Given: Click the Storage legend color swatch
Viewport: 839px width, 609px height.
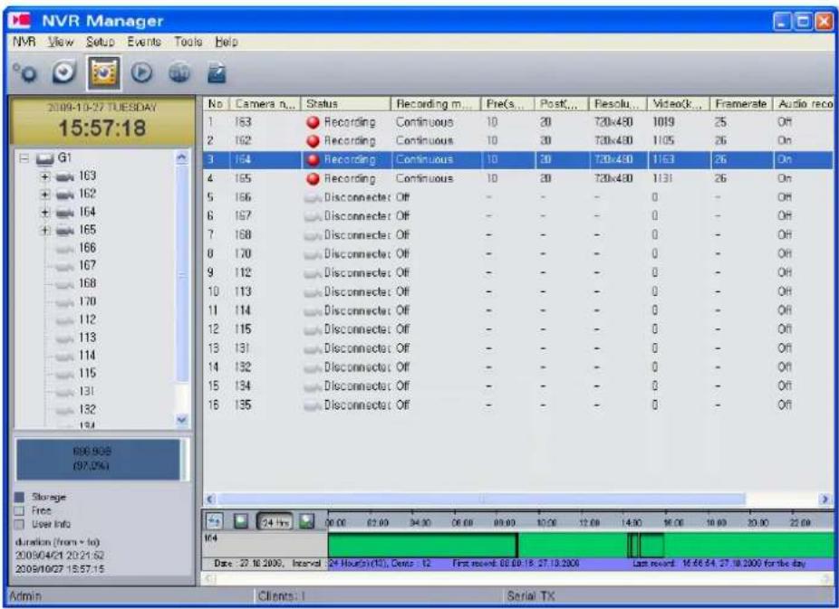Looking at the screenshot, I should [x=19, y=498].
